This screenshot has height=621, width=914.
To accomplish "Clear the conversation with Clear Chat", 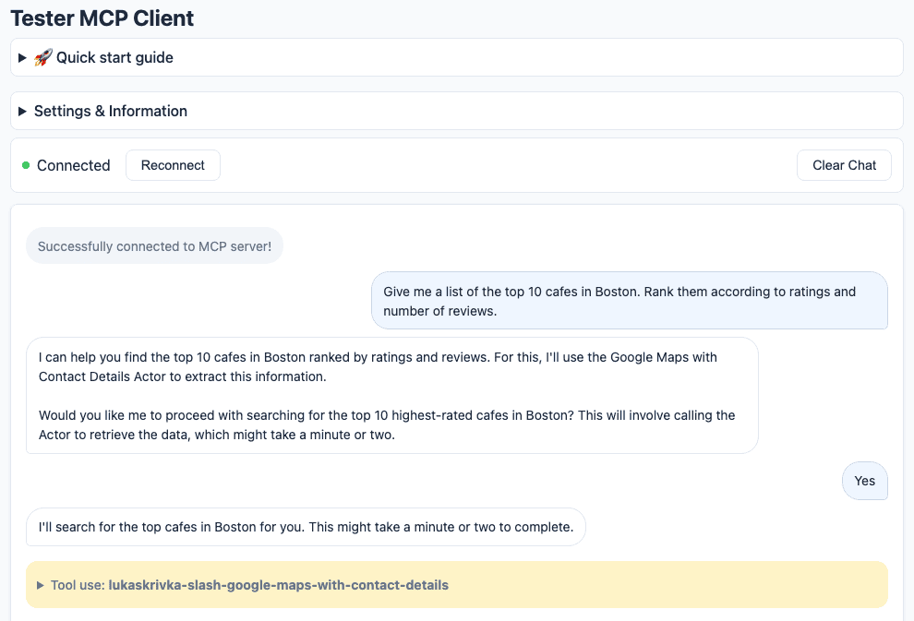I will coord(843,165).
